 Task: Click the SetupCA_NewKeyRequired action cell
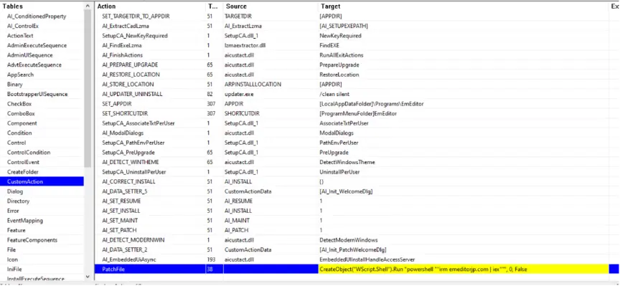(x=135, y=36)
